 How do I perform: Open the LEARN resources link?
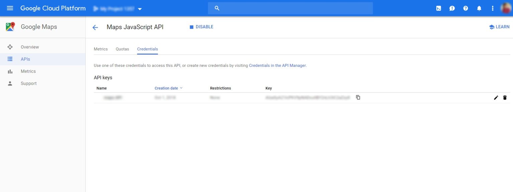coord(499,27)
